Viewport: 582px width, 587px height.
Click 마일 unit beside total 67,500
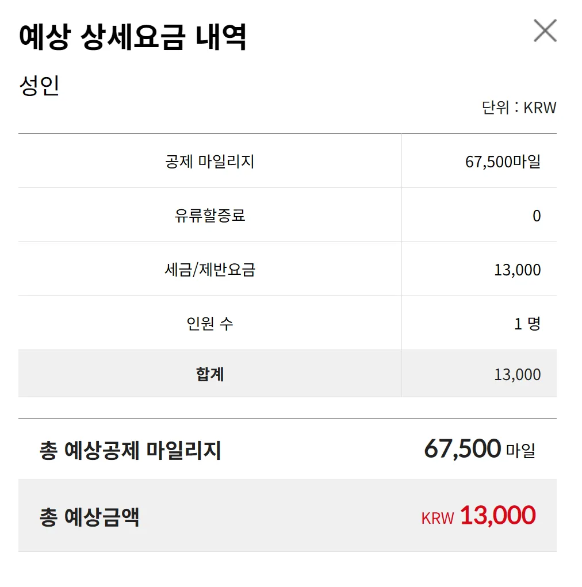pos(520,451)
